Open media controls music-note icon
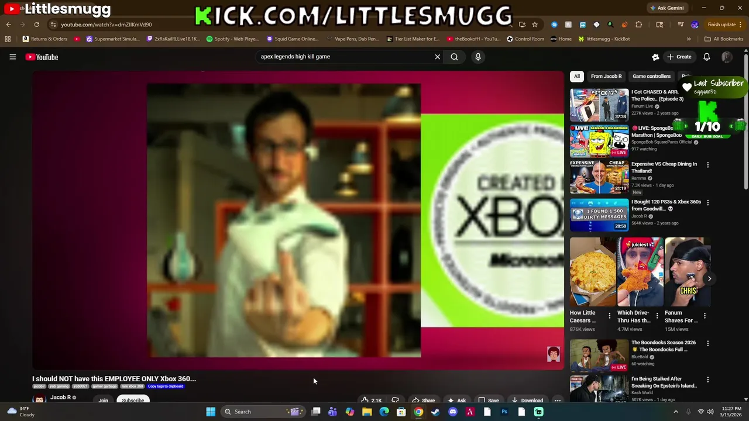Screen dimensions: 749x421 click(x=680, y=25)
